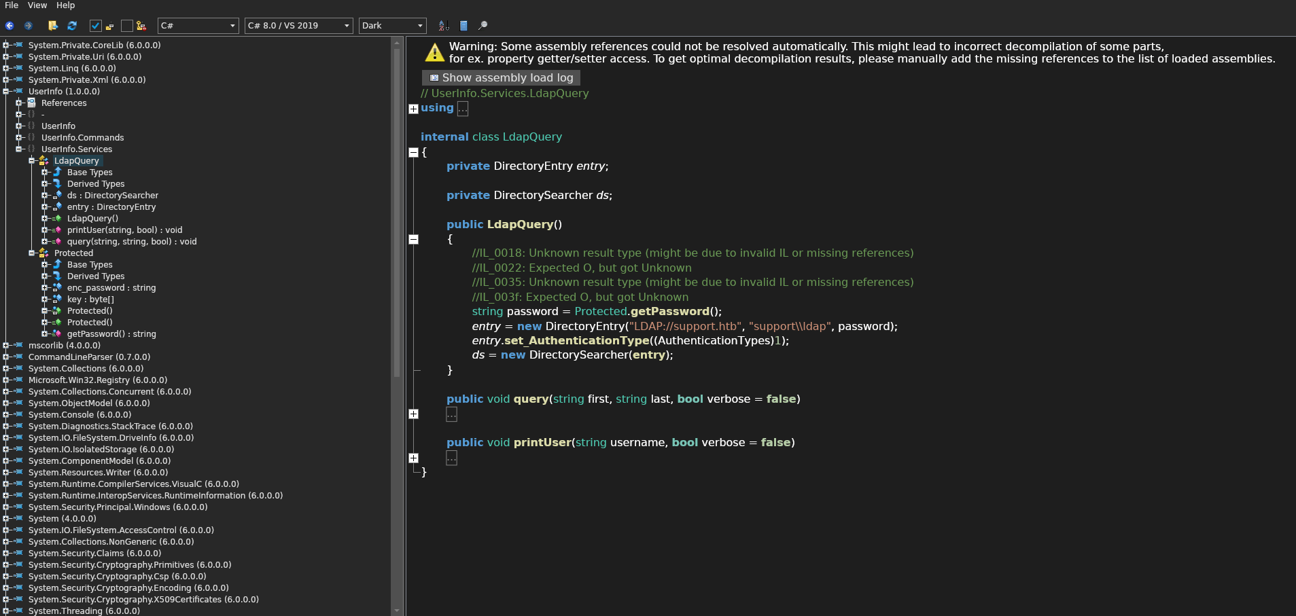Image resolution: width=1296 pixels, height=616 pixels.
Task: Select System.Security.Claims (6.0.0.0) assembly
Action: tap(94, 553)
